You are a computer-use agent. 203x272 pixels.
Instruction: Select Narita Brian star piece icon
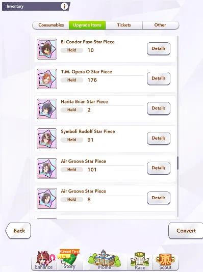pyautogui.click(x=47, y=109)
